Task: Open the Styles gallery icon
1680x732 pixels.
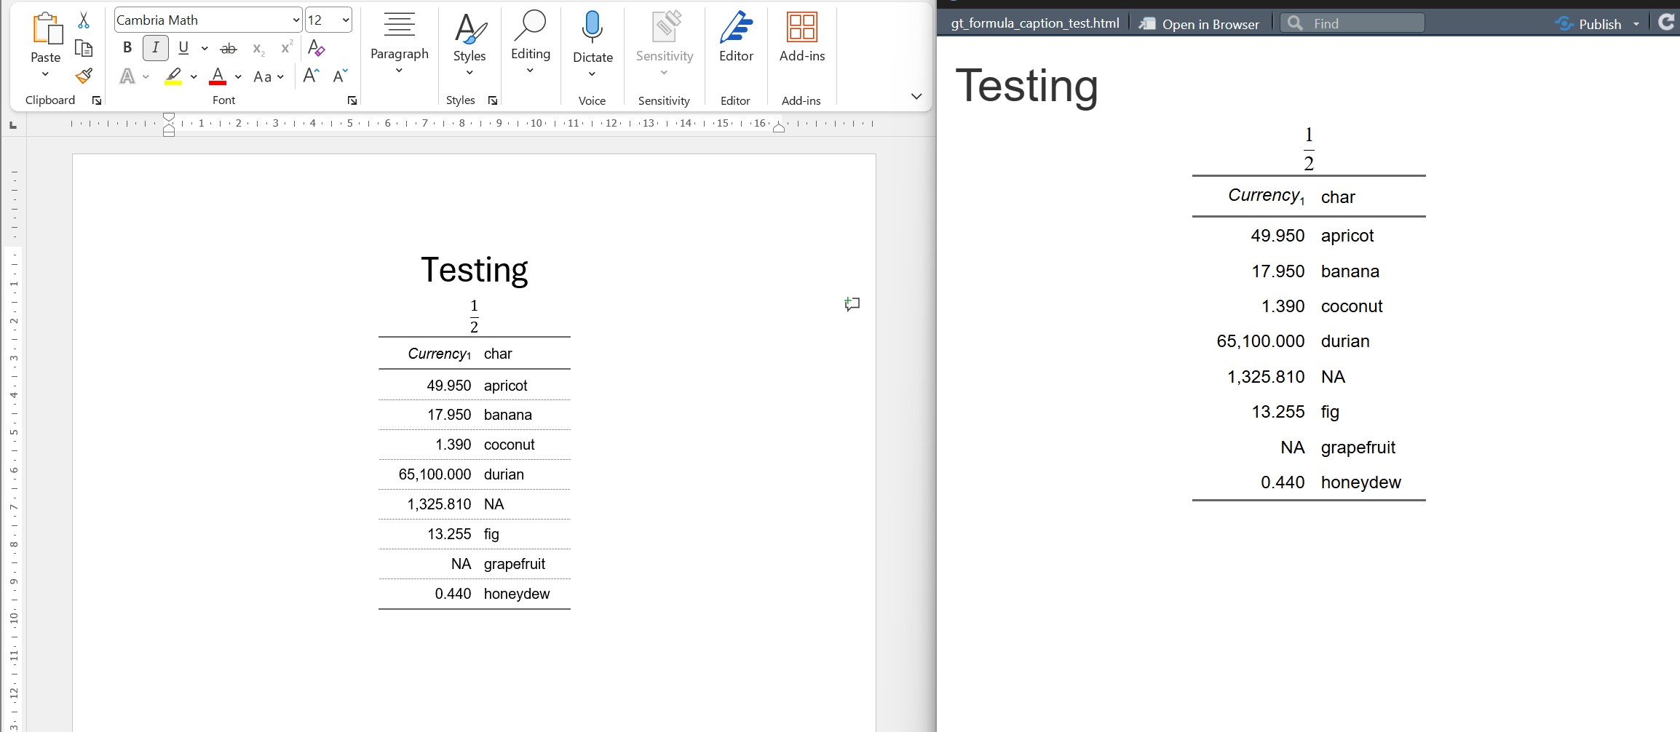Action: (x=470, y=29)
